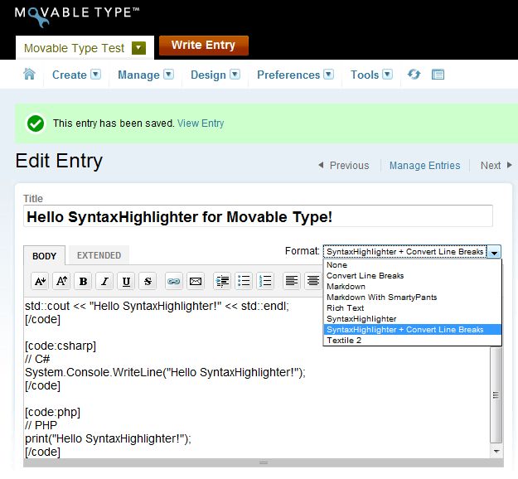Open the view site page icon
518x479 pixels.
coord(438,75)
